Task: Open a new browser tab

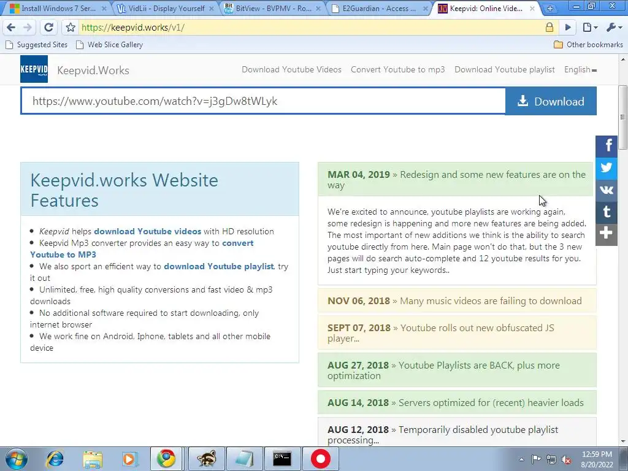Action: coord(550,9)
